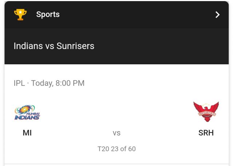Tap the Sports header label
Viewport: 233px width, 166px height.
(x=48, y=15)
